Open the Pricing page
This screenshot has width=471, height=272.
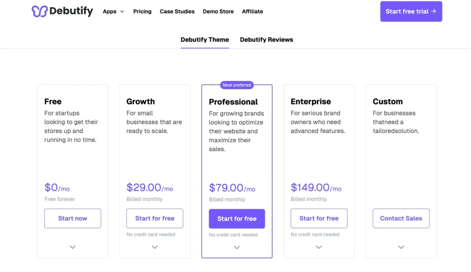142,12
